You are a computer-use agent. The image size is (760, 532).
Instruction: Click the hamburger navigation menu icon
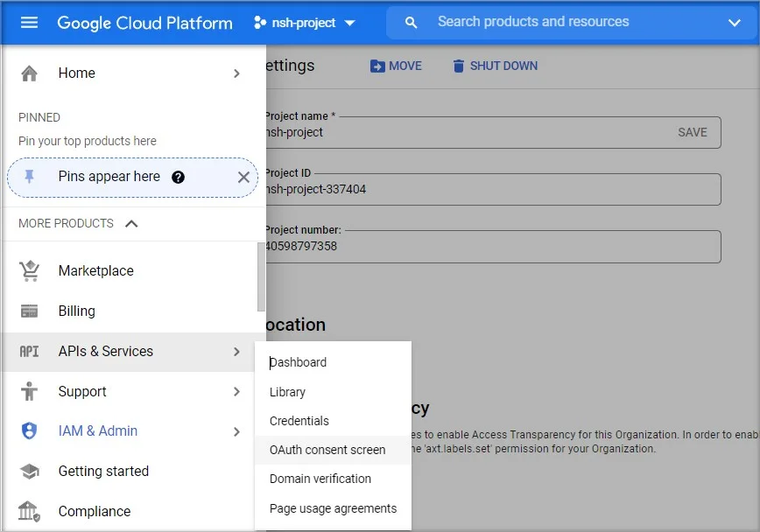pos(29,23)
